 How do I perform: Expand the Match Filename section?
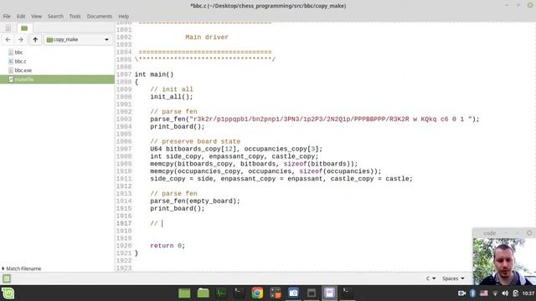coord(21,268)
